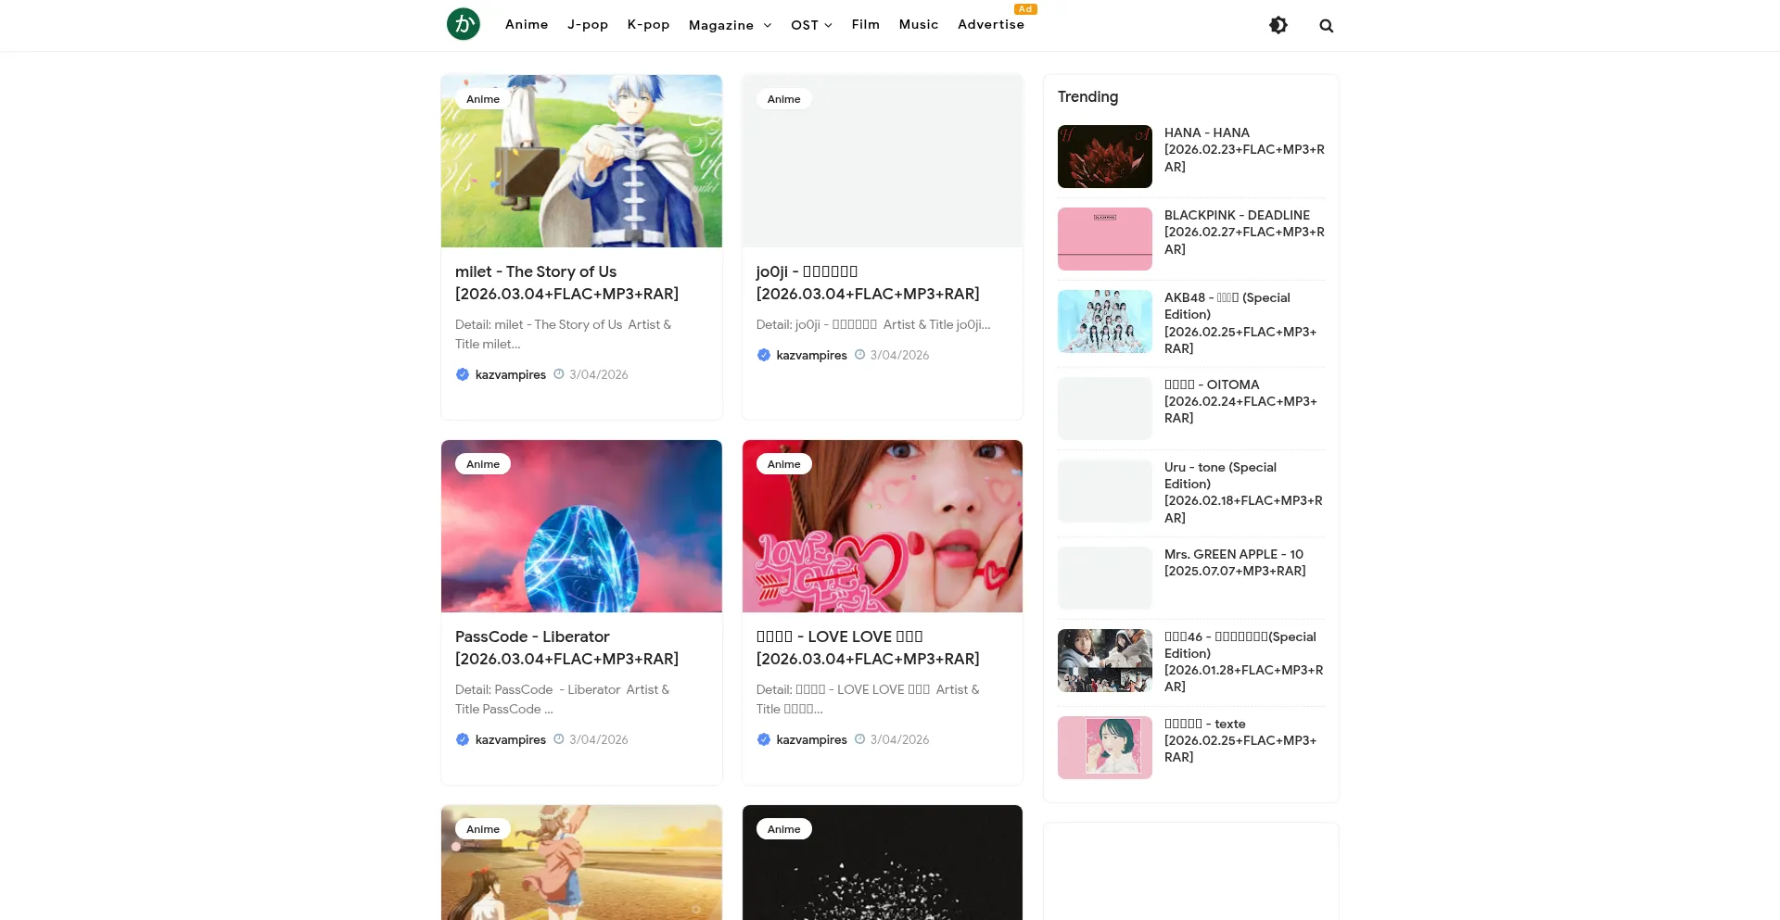Click verified badge icon on jo0ji card
This screenshot has height=920, width=1780.
764,355
